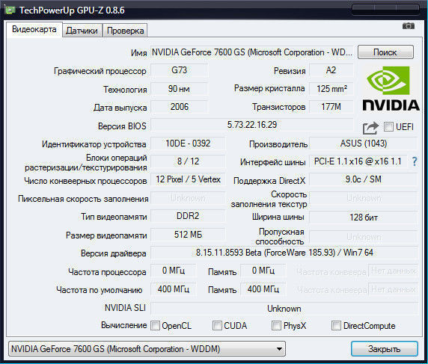Click the NVIDIA SLI Unknown value
428x364 pixels.
[284, 309]
